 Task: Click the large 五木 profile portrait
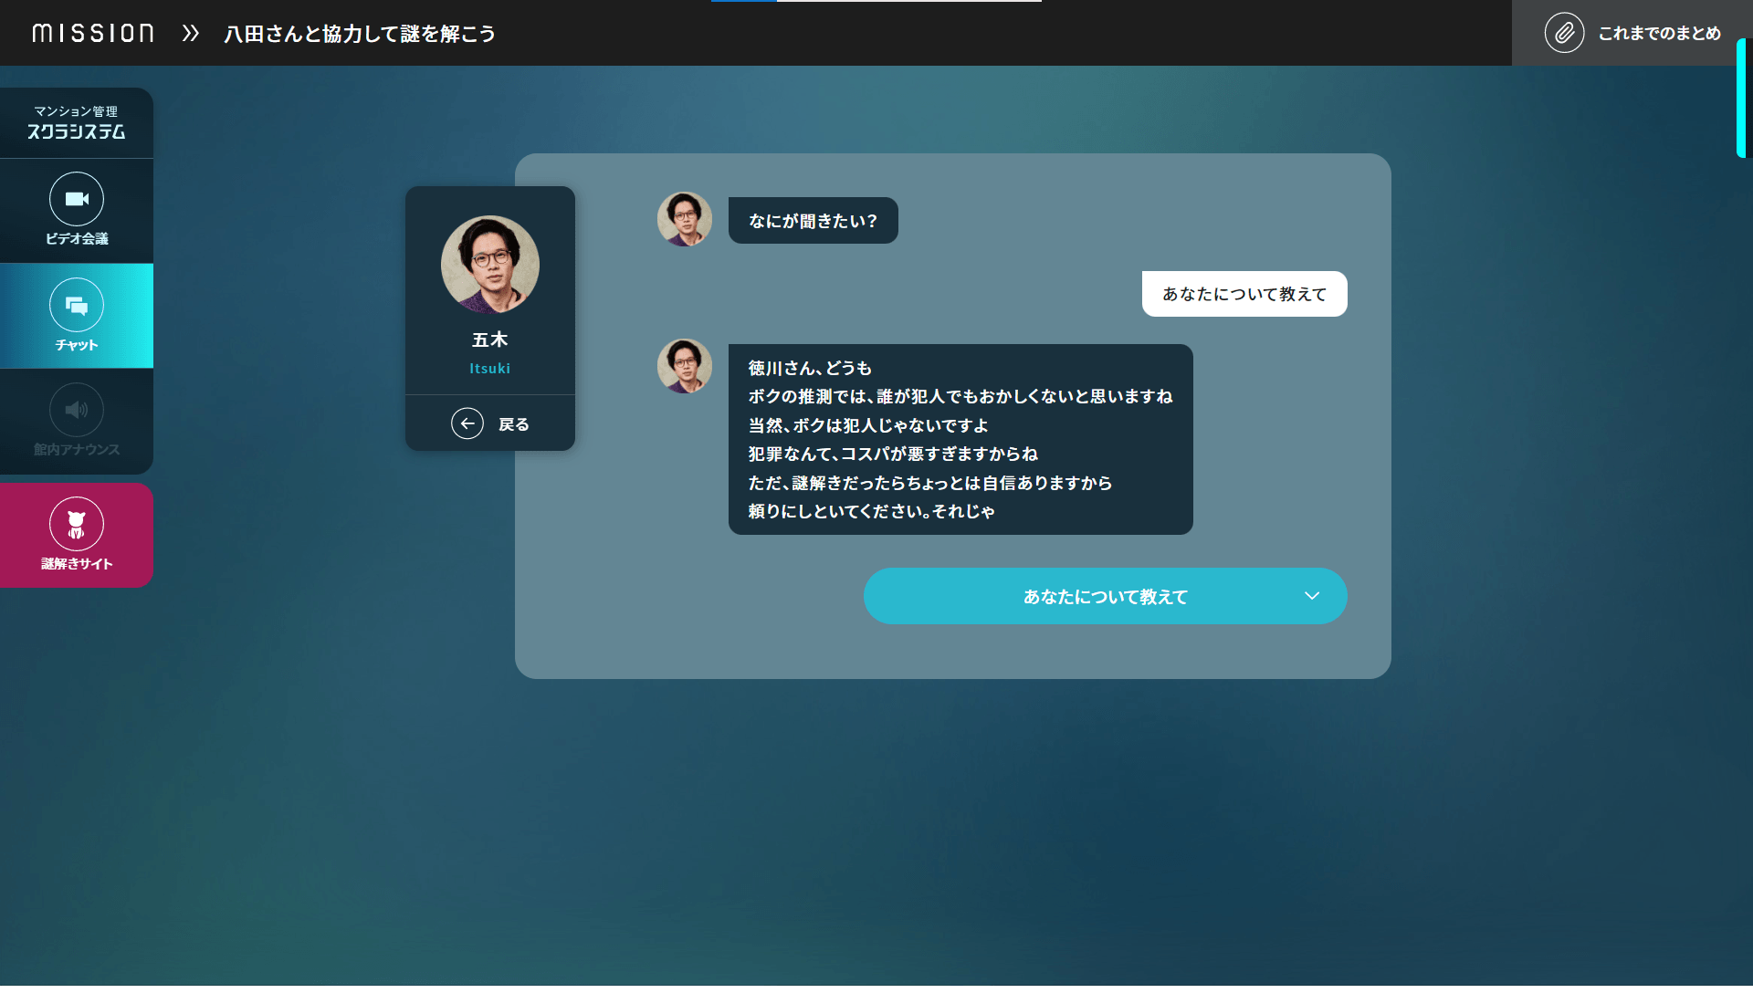(490, 265)
